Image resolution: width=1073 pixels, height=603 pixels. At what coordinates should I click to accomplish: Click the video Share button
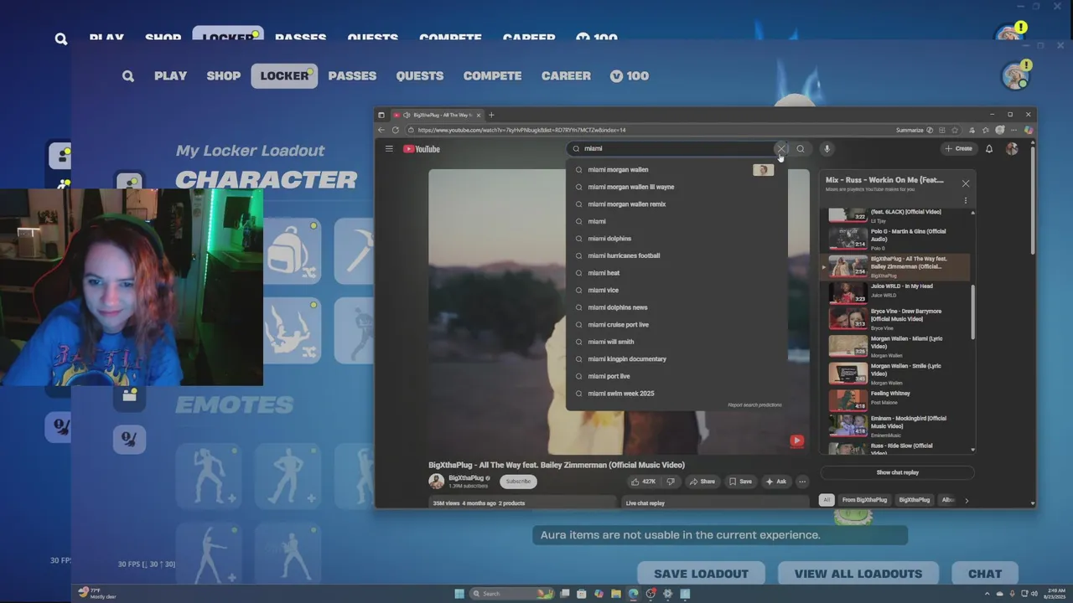pos(702,482)
